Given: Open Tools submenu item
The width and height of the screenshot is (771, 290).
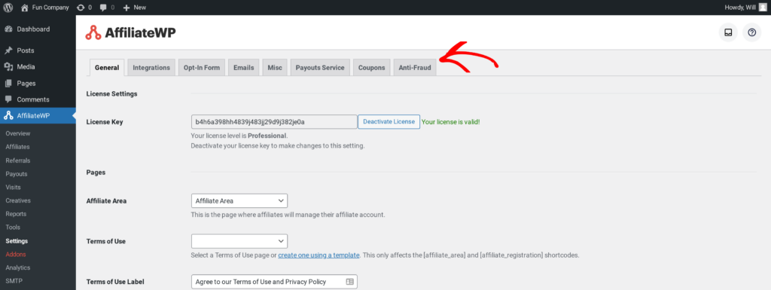Looking at the screenshot, I should click(x=13, y=227).
